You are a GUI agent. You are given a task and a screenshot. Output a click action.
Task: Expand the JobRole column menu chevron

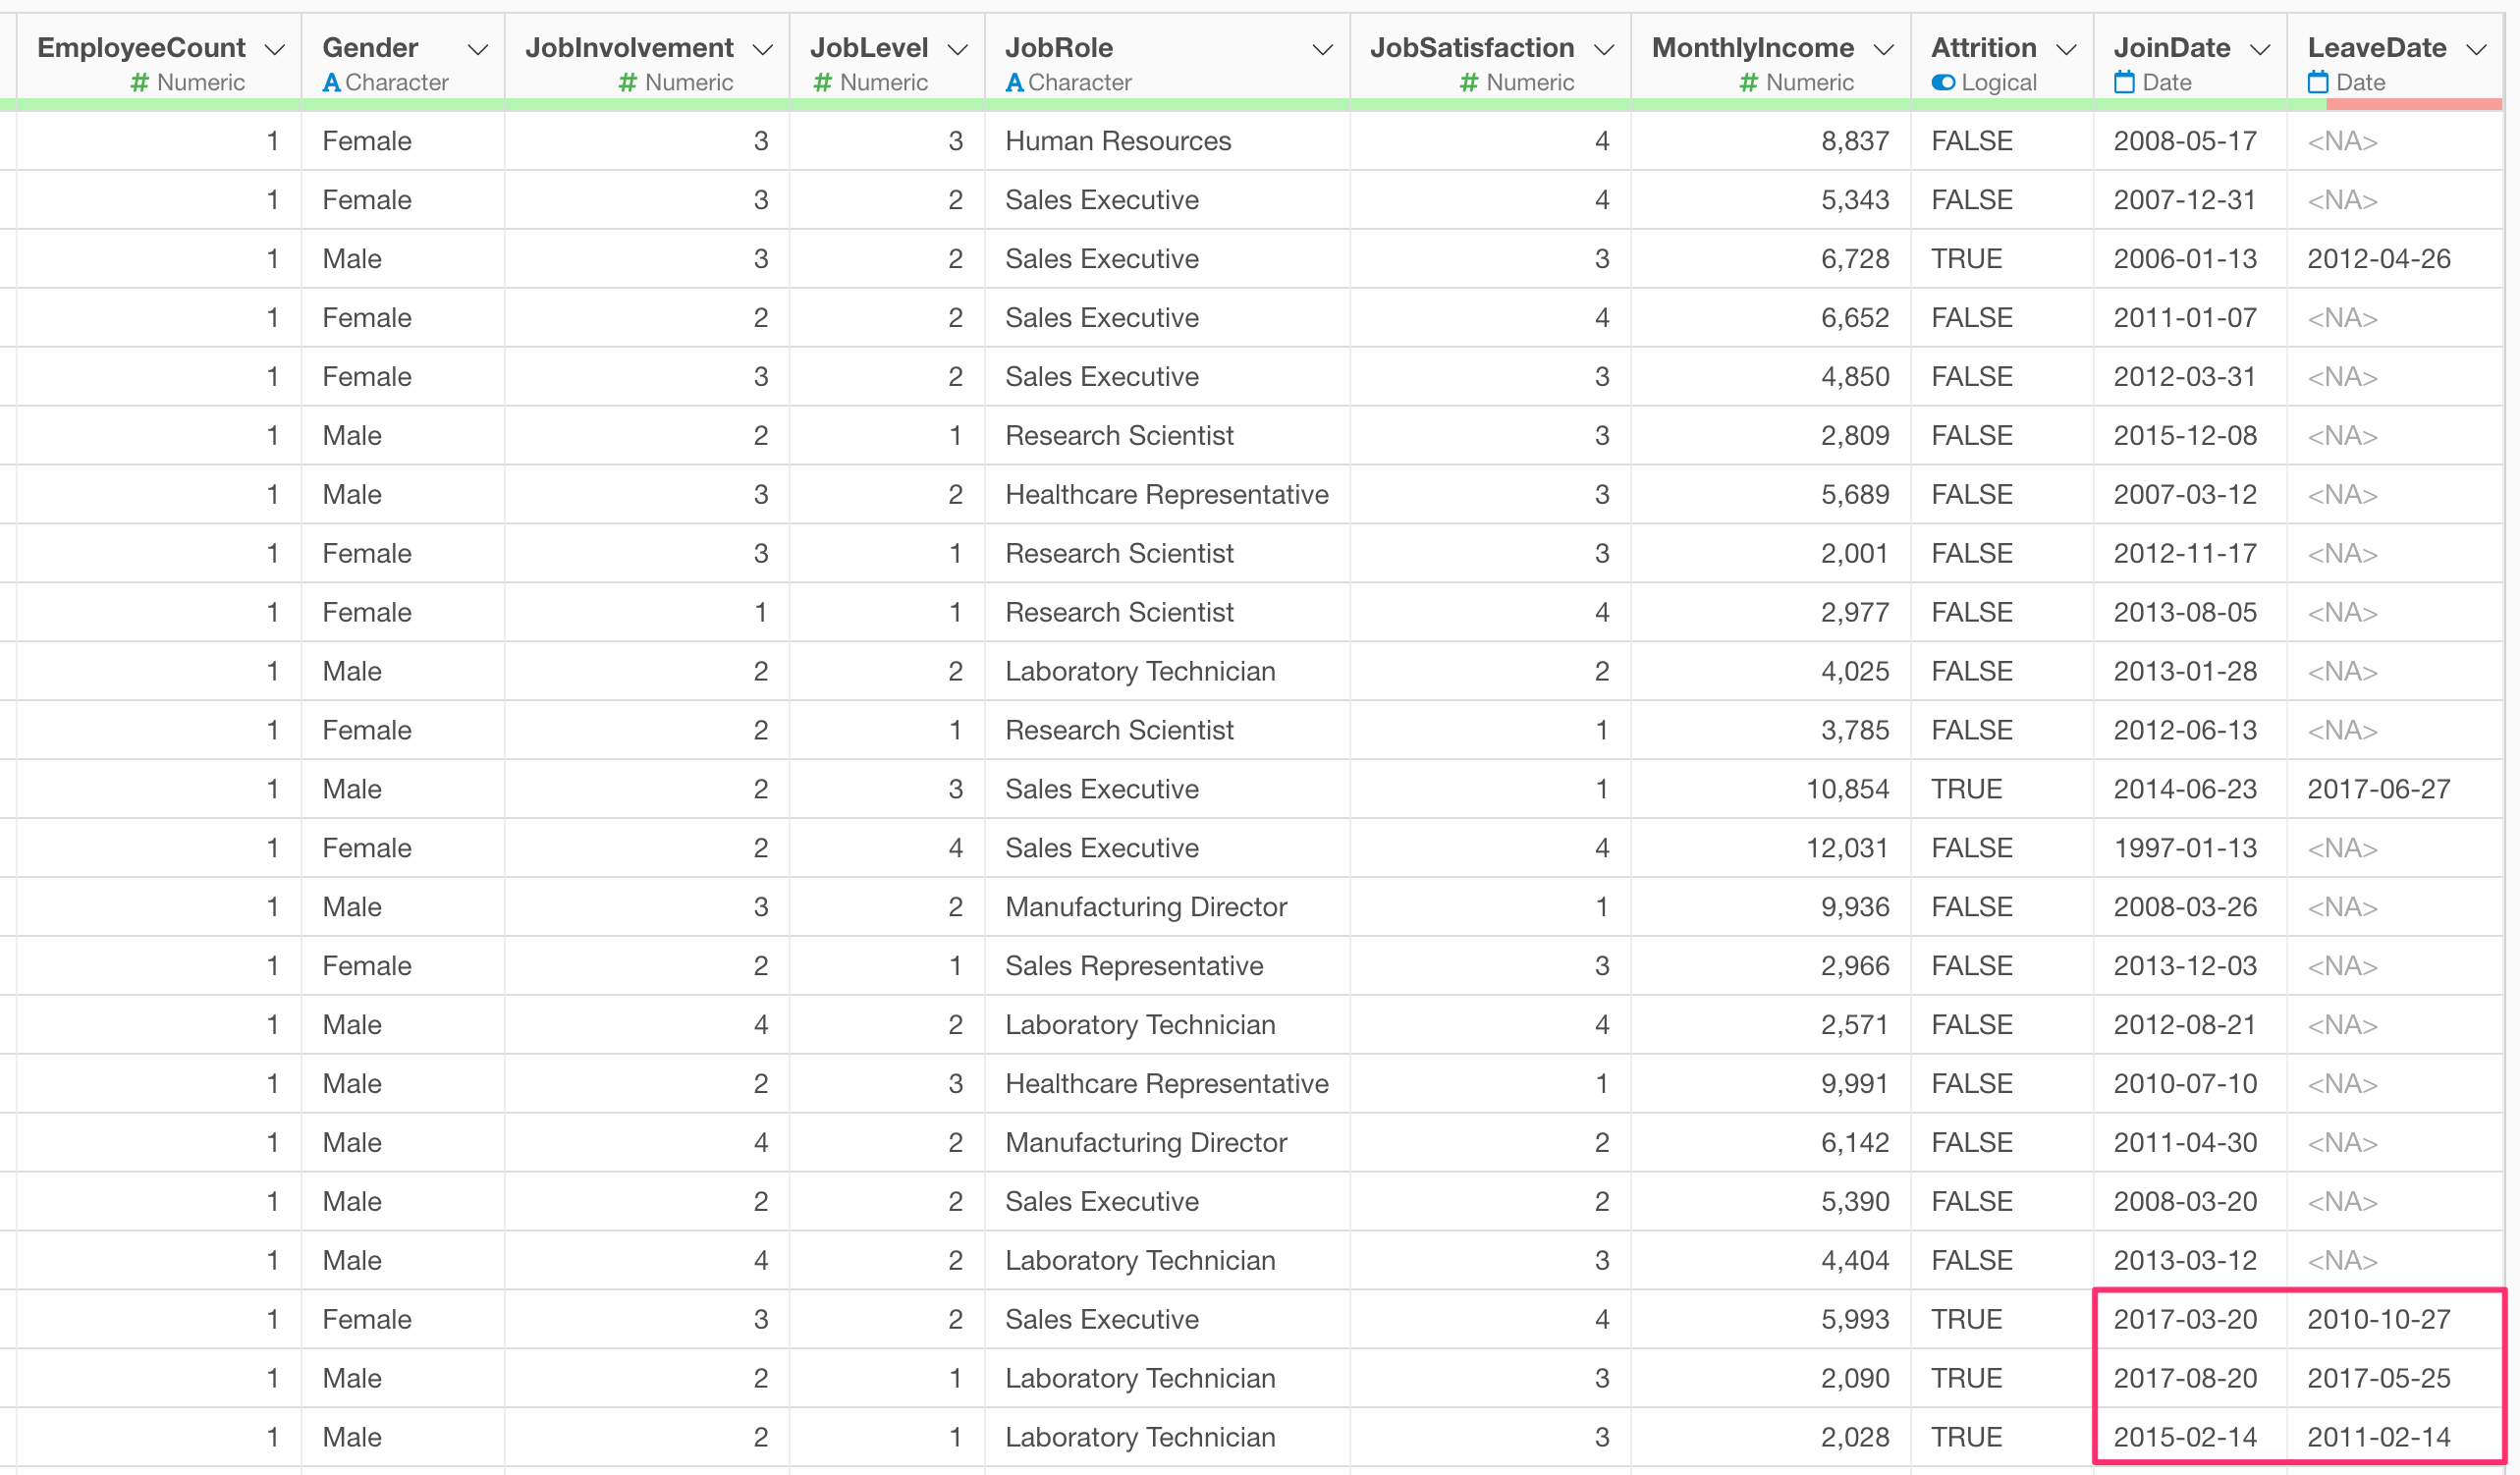point(1322,49)
